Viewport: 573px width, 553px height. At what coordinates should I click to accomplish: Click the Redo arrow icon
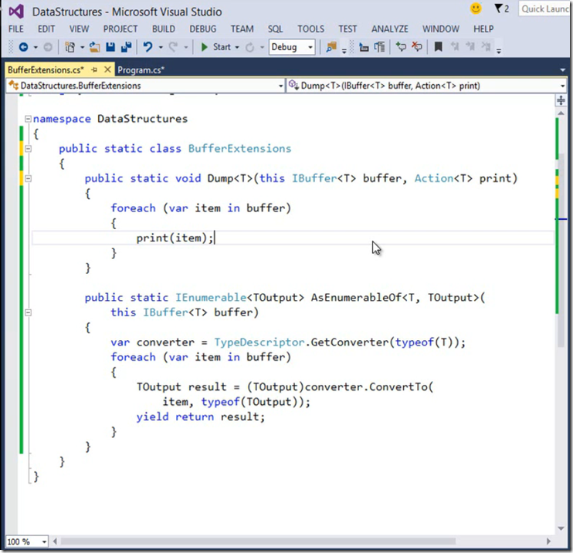point(173,47)
